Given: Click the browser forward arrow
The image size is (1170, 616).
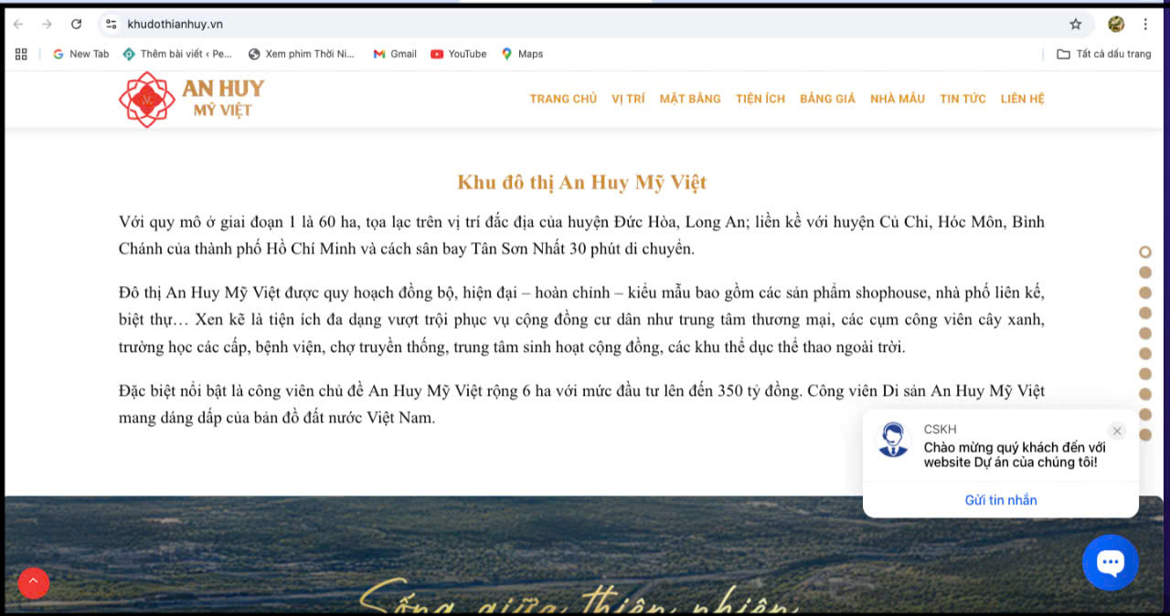Looking at the screenshot, I should [x=47, y=24].
